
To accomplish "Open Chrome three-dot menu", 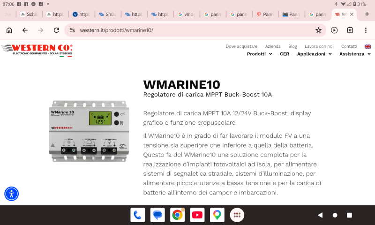I will coord(366,30).
